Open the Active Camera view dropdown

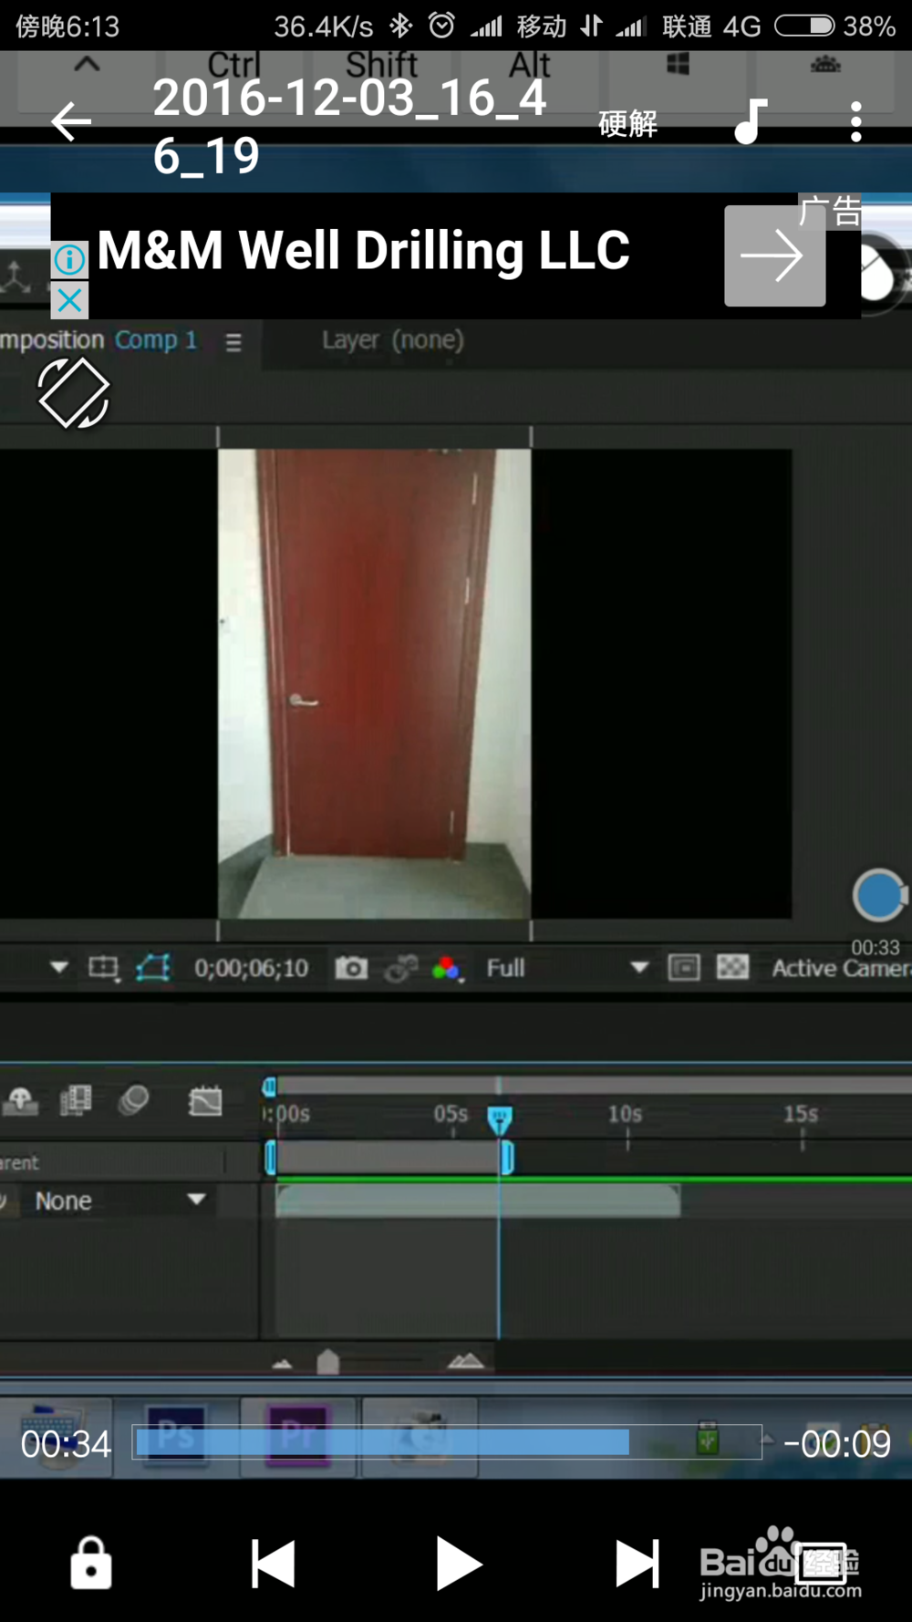[x=841, y=968]
